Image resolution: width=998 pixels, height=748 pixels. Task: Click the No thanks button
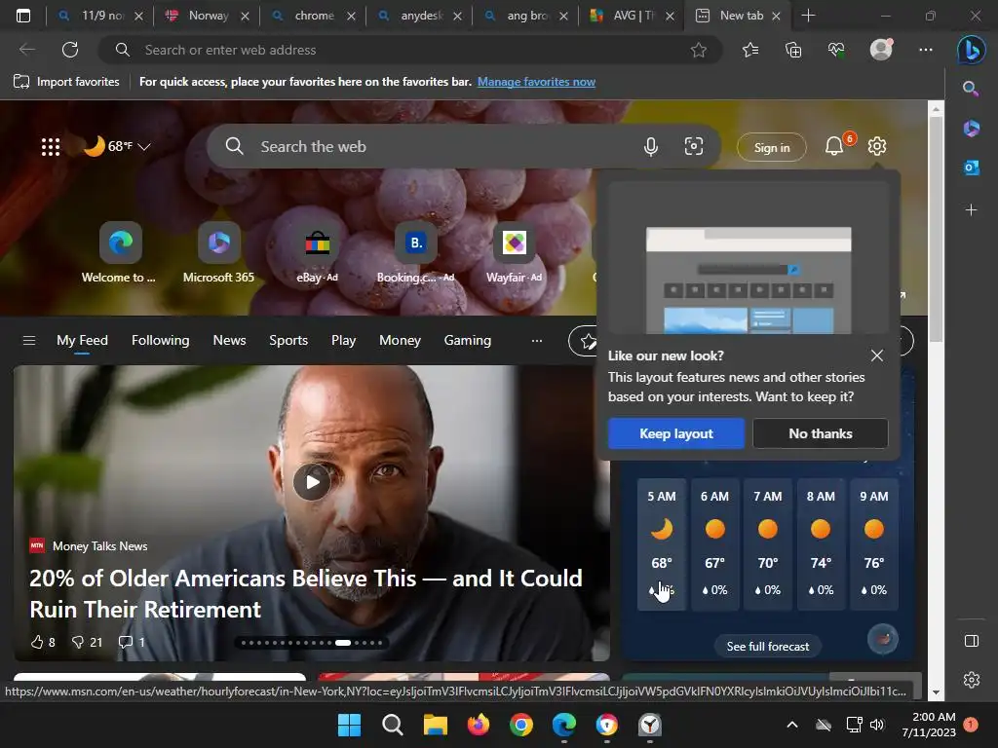pyautogui.click(x=821, y=433)
